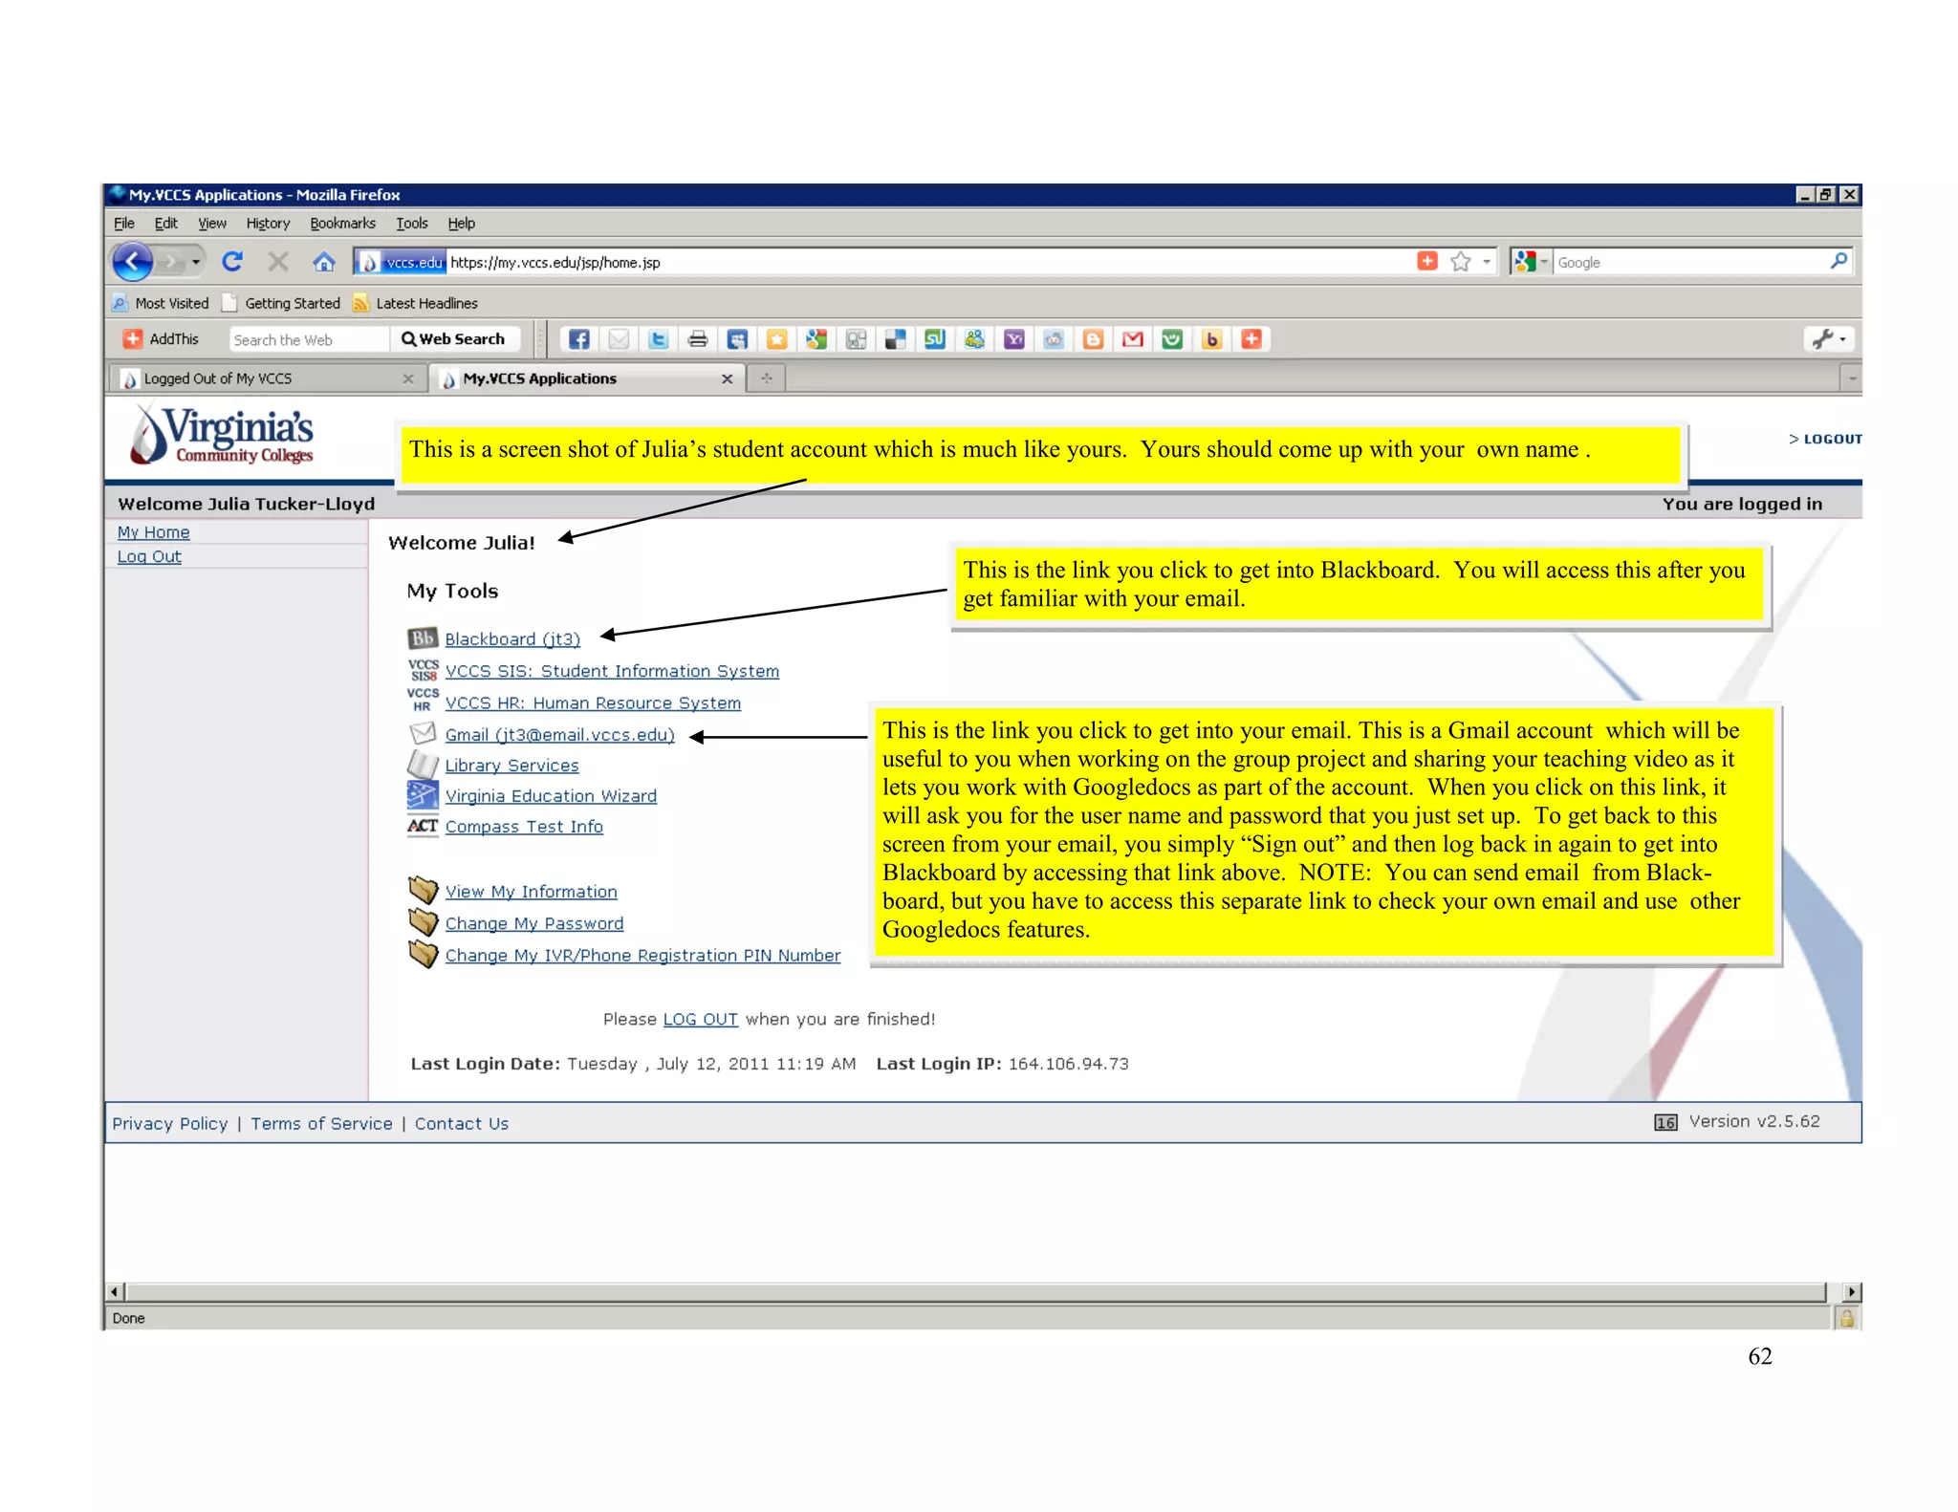
Task: Open the back/forward history dropdown arrow
Action: pos(196,261)
